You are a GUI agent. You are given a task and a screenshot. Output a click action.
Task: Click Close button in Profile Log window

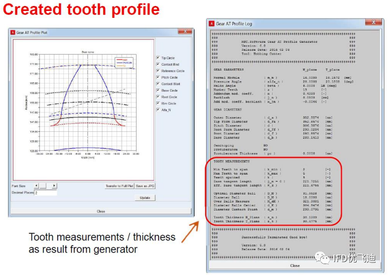tap(295, 266)
